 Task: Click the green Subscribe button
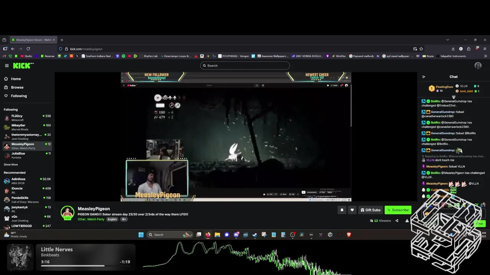[x=398, y=210]
